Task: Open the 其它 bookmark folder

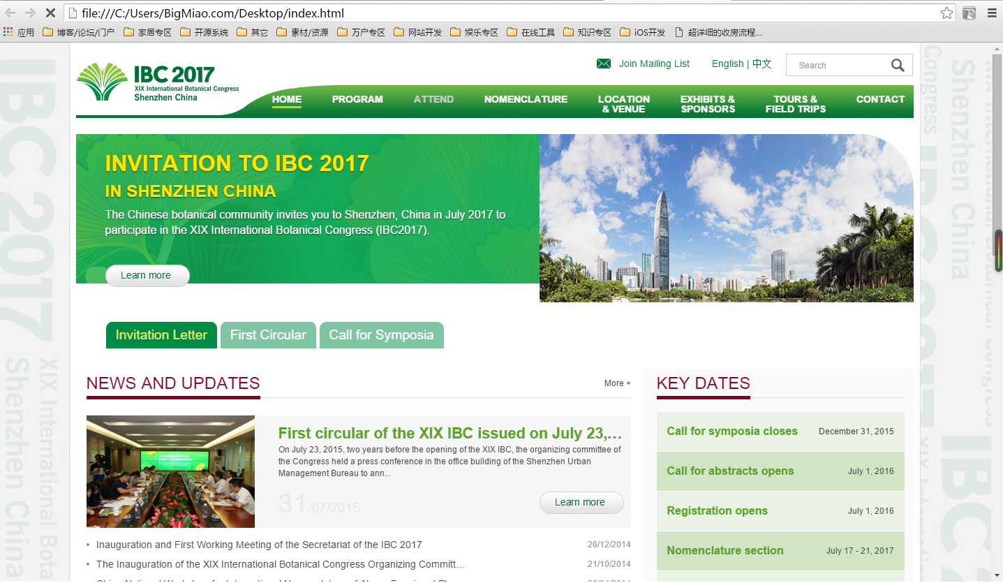Action: coord(253,32)
